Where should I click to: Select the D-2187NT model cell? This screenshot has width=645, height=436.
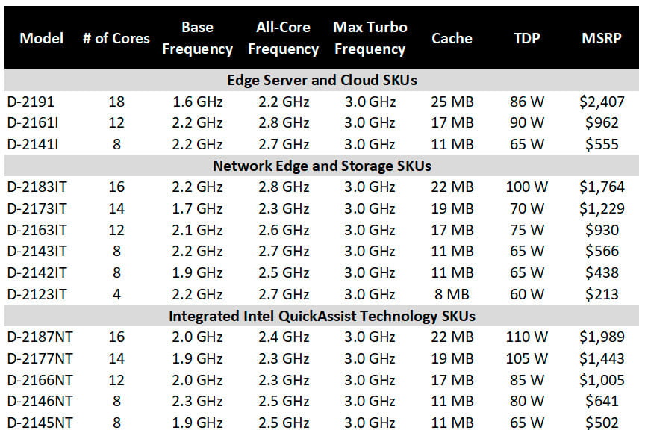(x=39, y=337)
